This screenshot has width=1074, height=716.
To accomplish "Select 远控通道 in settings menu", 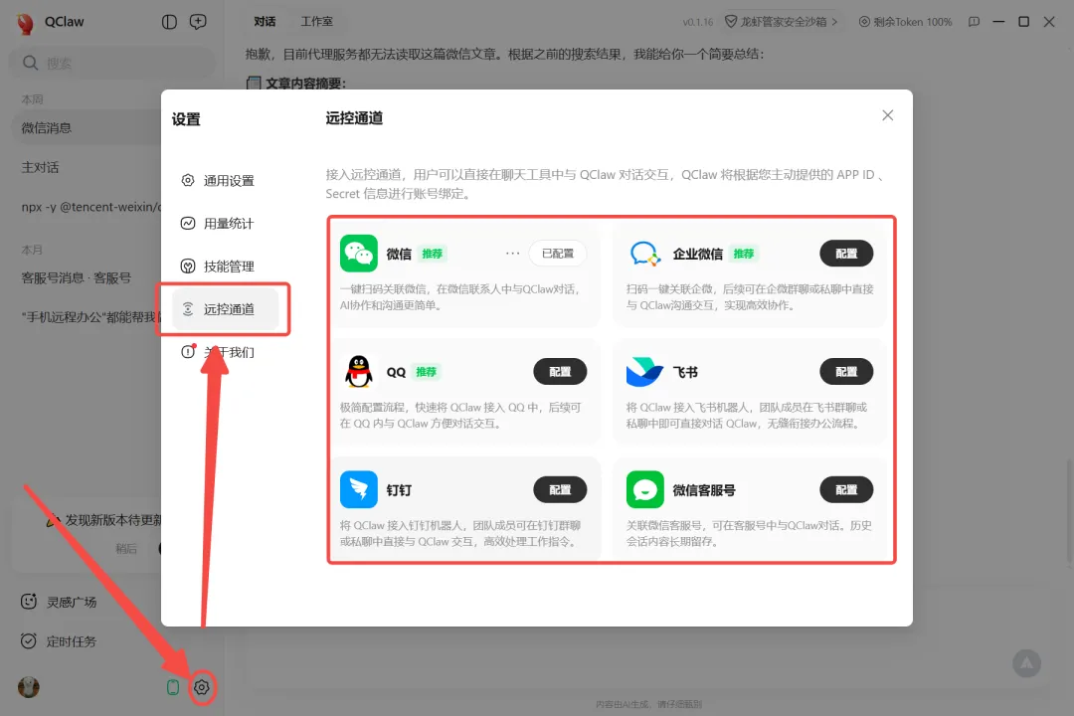I will pos(226,309).
